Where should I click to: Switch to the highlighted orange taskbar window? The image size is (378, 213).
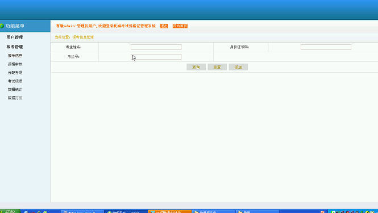coord(170,211)
